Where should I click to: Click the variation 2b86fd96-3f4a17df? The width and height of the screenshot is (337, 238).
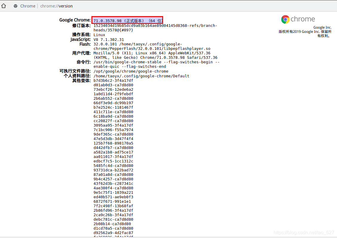point(113,211)
